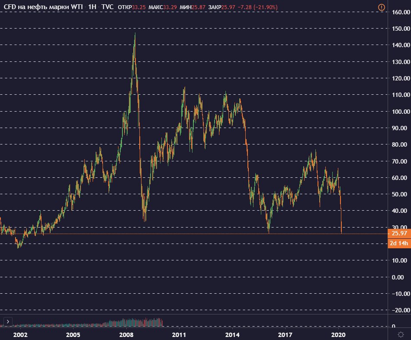Expand the bottom-left arrow toggle
The width and height of the screenshot is (411, 340).
tap(8, 321)
